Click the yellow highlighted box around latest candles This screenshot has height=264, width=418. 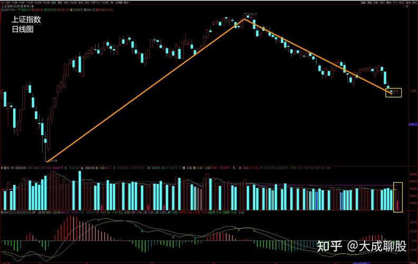click(x=394, y=92)
